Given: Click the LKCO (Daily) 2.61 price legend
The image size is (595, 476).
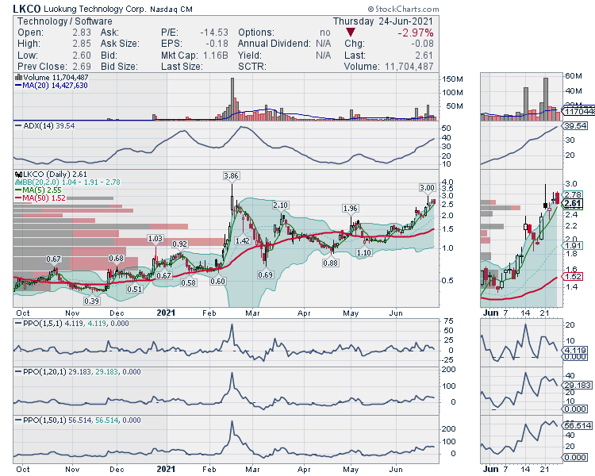Looking at the screenshot, I should (52, 175).
